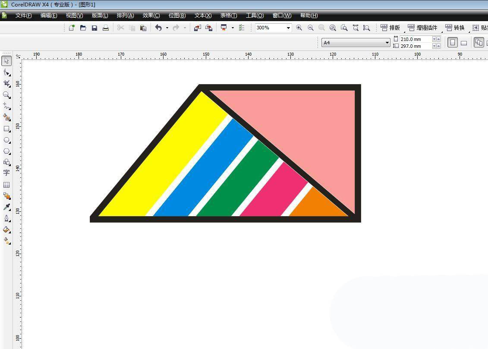The width and height of the screenshot is (488, 349).
Task: Activate the Text tool
Action: 6,173
